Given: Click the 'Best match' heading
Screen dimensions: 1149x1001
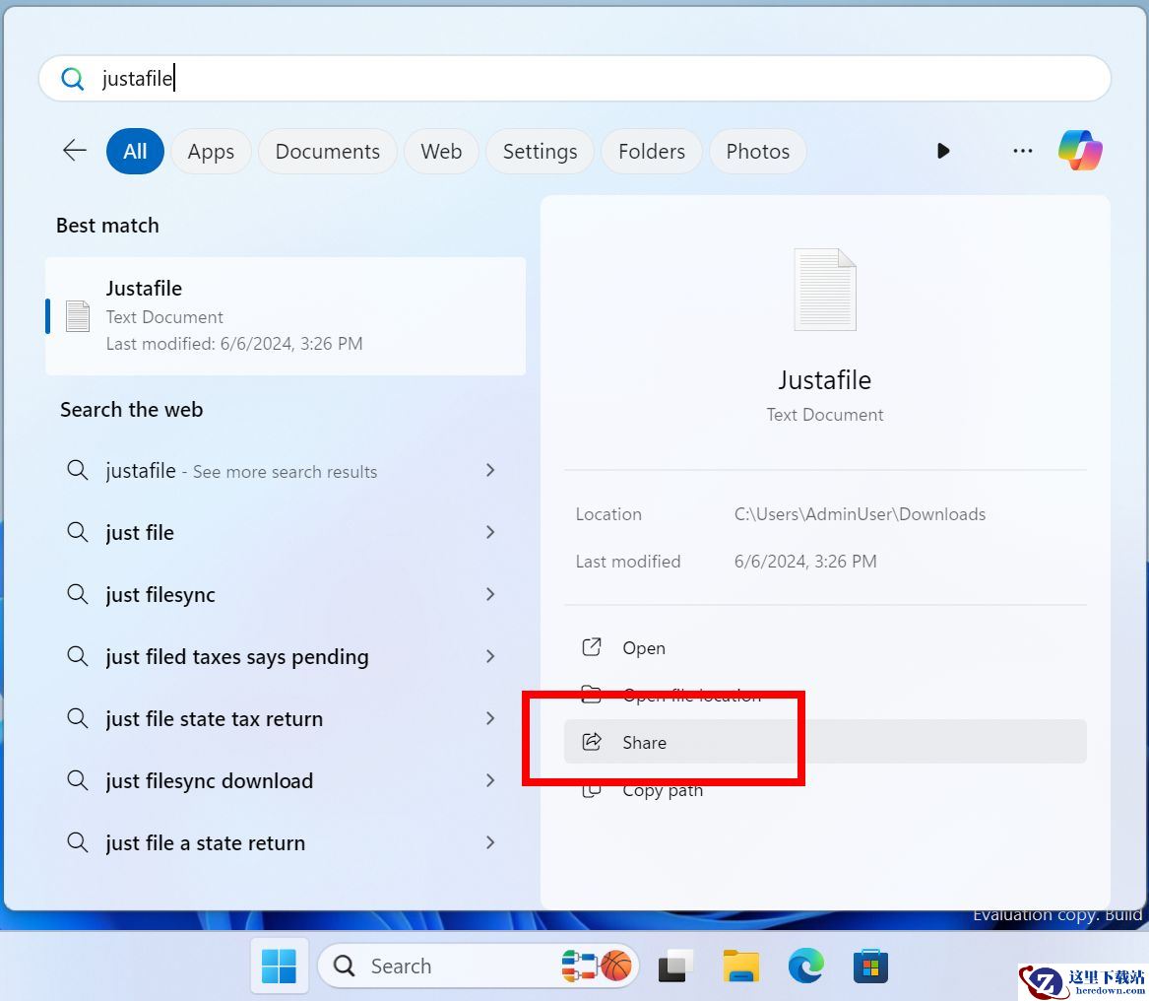Looking at the screenshot, I should [x=107, y=226].
